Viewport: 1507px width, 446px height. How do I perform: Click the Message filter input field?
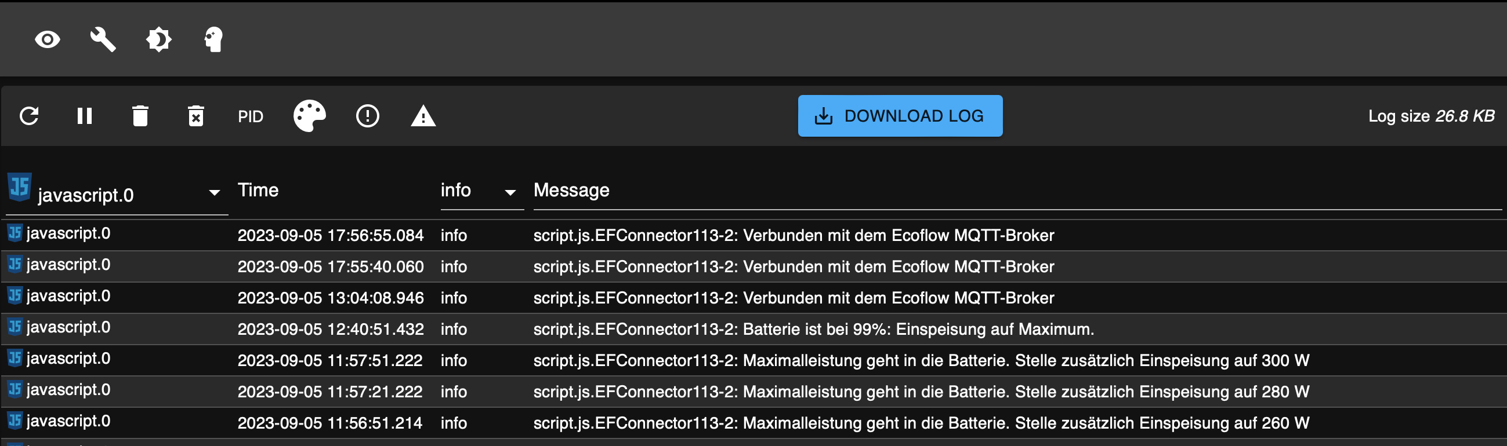[x=1017, y=191]
